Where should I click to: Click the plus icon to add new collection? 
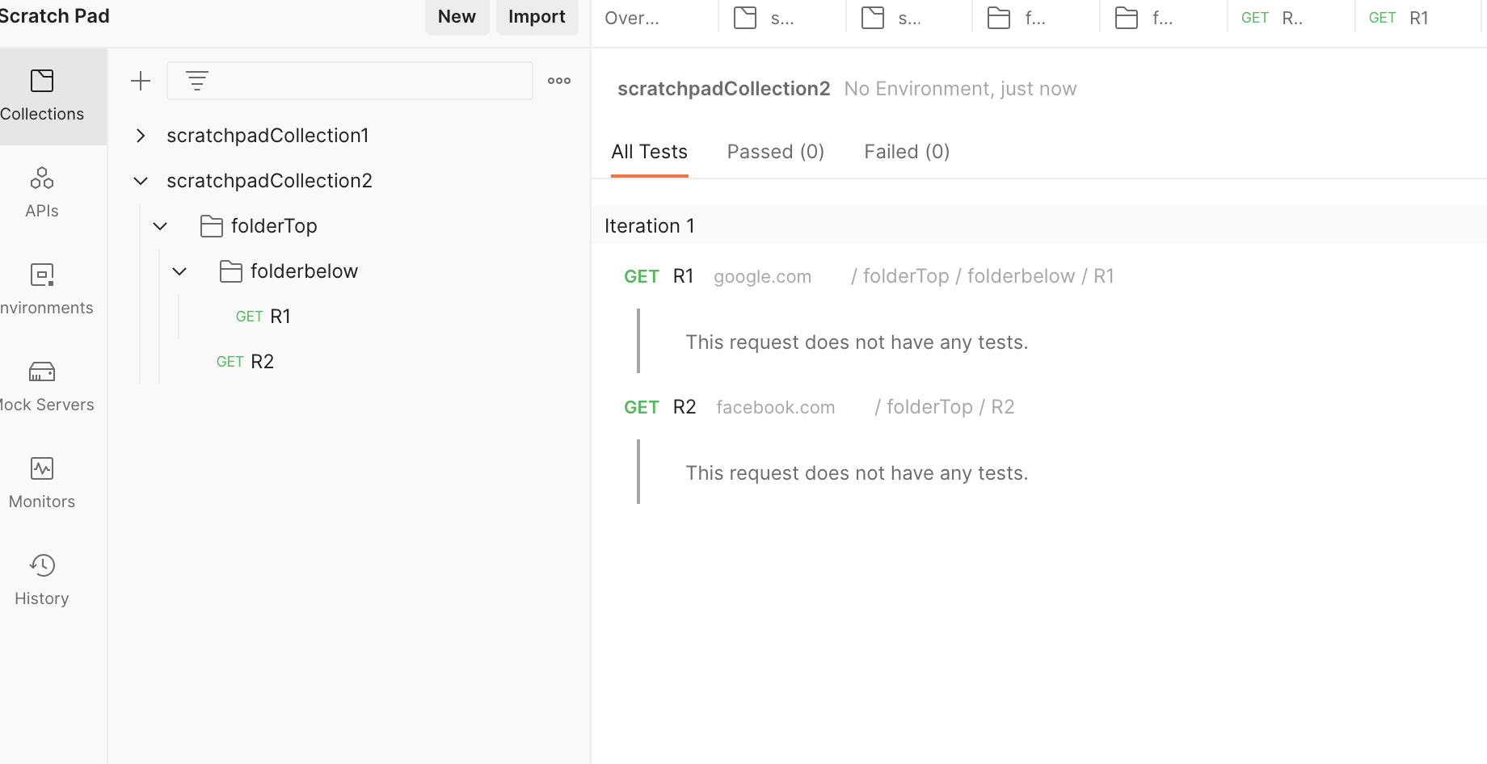pyautogui.click(x=141, y=81)
